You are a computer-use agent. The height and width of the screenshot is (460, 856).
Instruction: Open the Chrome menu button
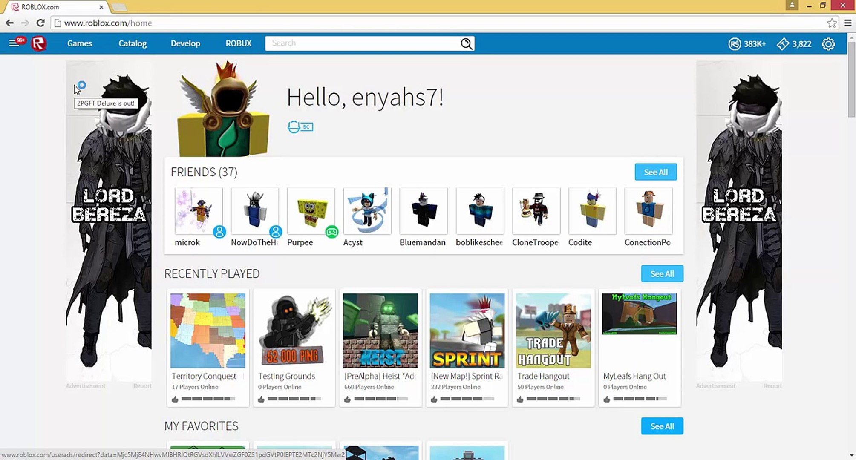[x=848, y=23]
